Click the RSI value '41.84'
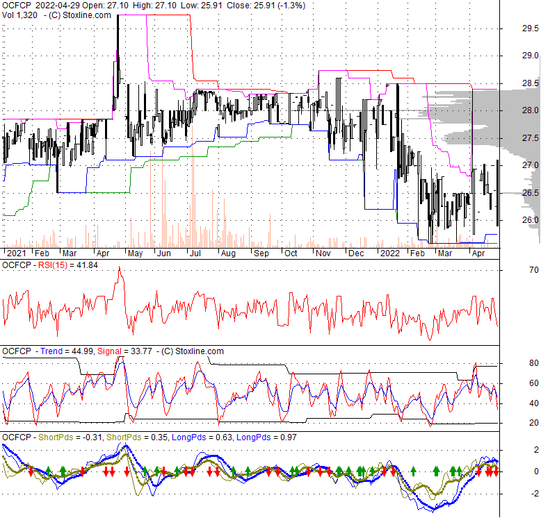The width and height of the screenshot is (541, 518). tap(88, 265)
